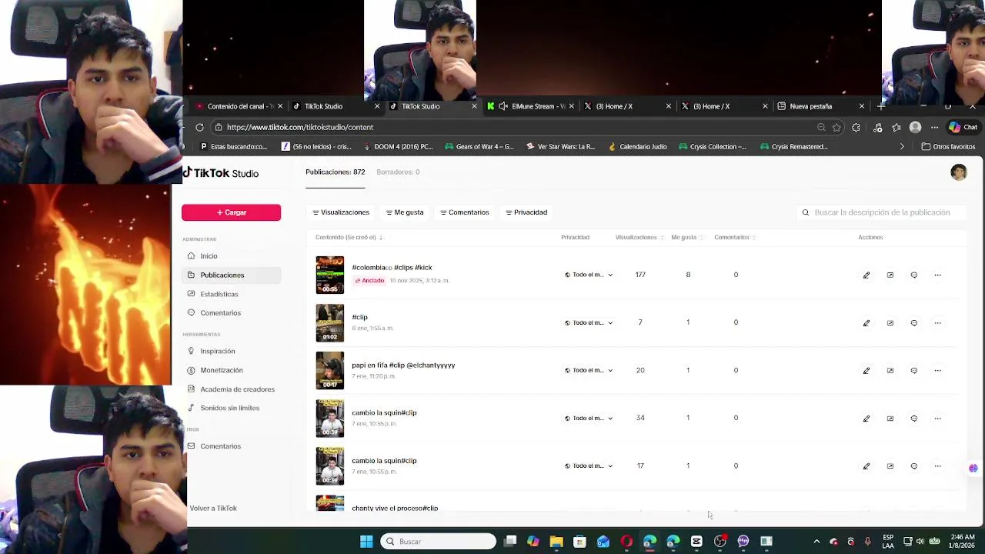Open more actions for cambio la squin with 17 views
This screenshot has height=554, width=985.
(x=937, y=466)
